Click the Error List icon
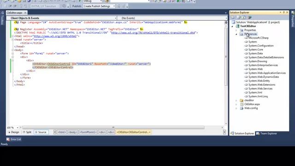The image size is (295, 166). coord(8,139)
